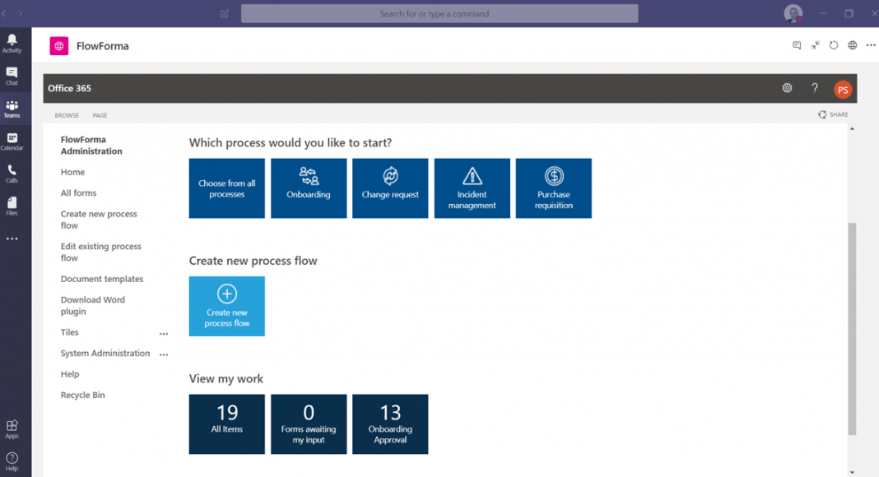
Task: Open Teams Activity in the sidebar
Action: tap(12, 43)
